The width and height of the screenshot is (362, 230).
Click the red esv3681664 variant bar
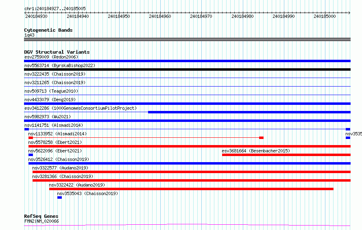[286, 155]
